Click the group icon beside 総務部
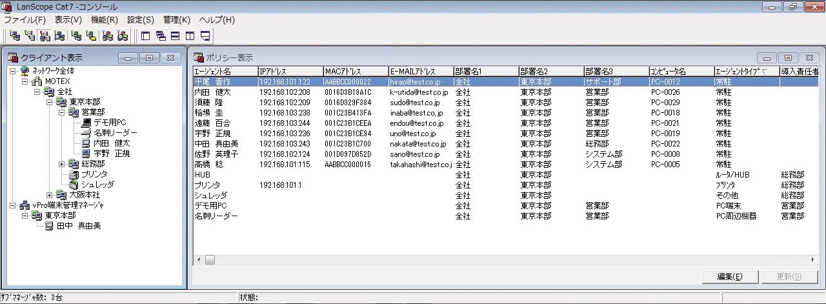The width and height of the screenshot is (826, 304). click(74, 164)
